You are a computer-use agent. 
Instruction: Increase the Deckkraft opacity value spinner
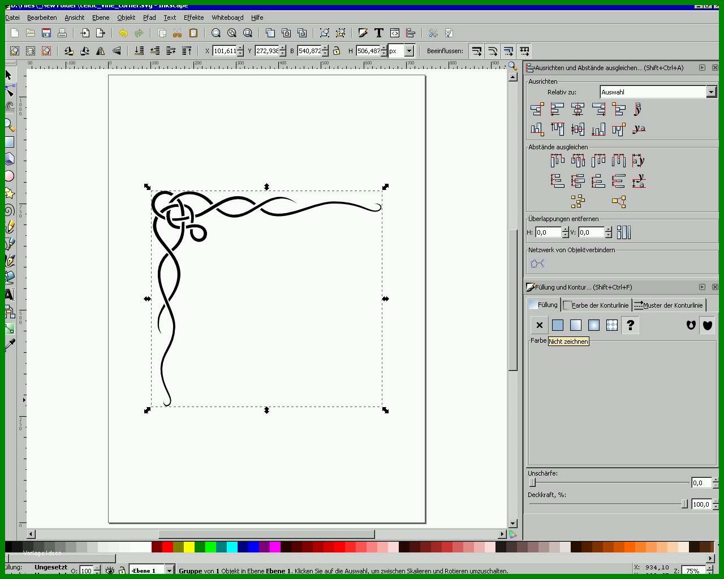click(x=715, y=502)
